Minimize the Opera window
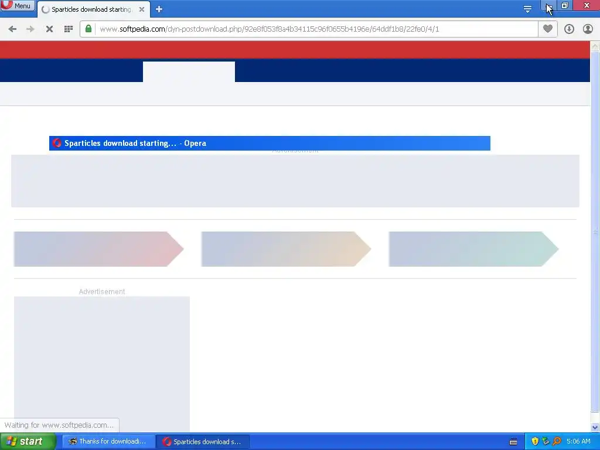The height and width of the screenshot is (450, 600). [548, 5]
